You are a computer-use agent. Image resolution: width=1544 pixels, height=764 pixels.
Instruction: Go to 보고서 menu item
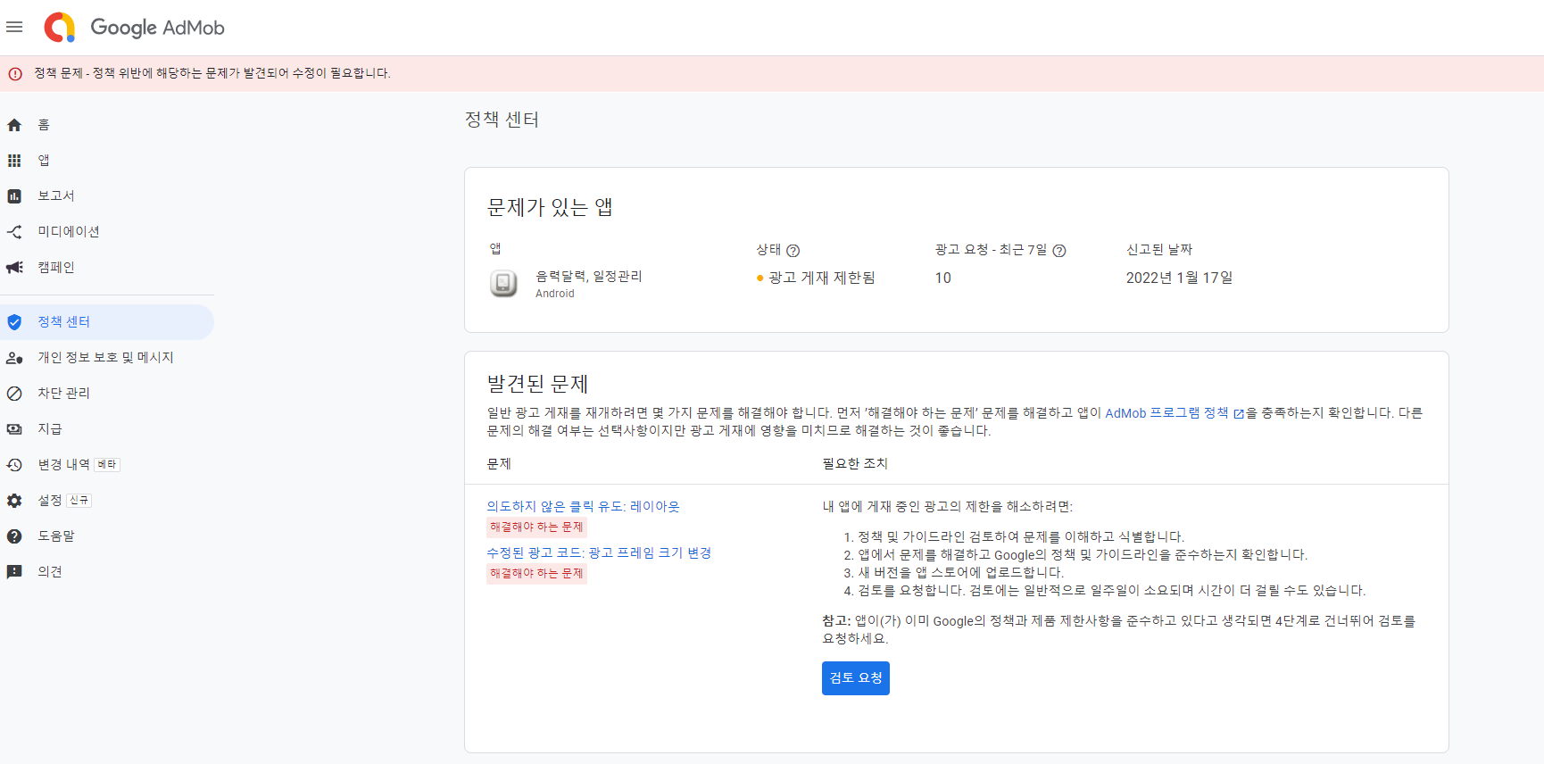coord(56,196)
